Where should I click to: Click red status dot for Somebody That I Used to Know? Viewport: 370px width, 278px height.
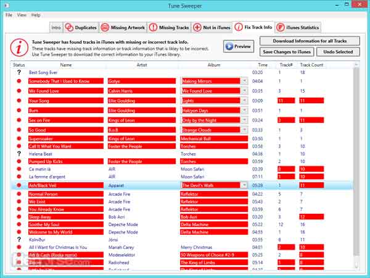19,81
